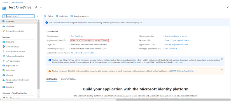Screen dimensions: 231x101
Task: Select the Certificates & secrets key icon
Action: [4, 51]
